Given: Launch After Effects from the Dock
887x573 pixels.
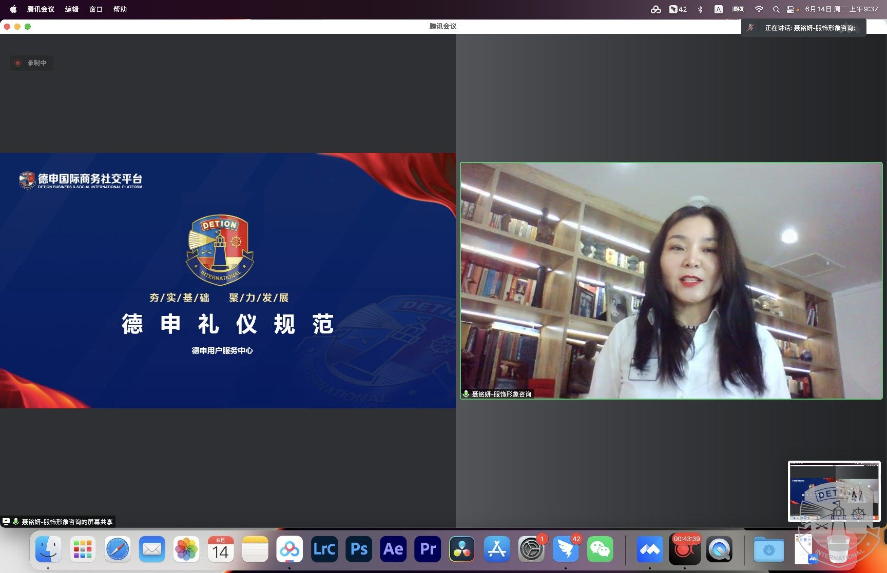Looking at the screenshot, I should [x=393, y=549].
